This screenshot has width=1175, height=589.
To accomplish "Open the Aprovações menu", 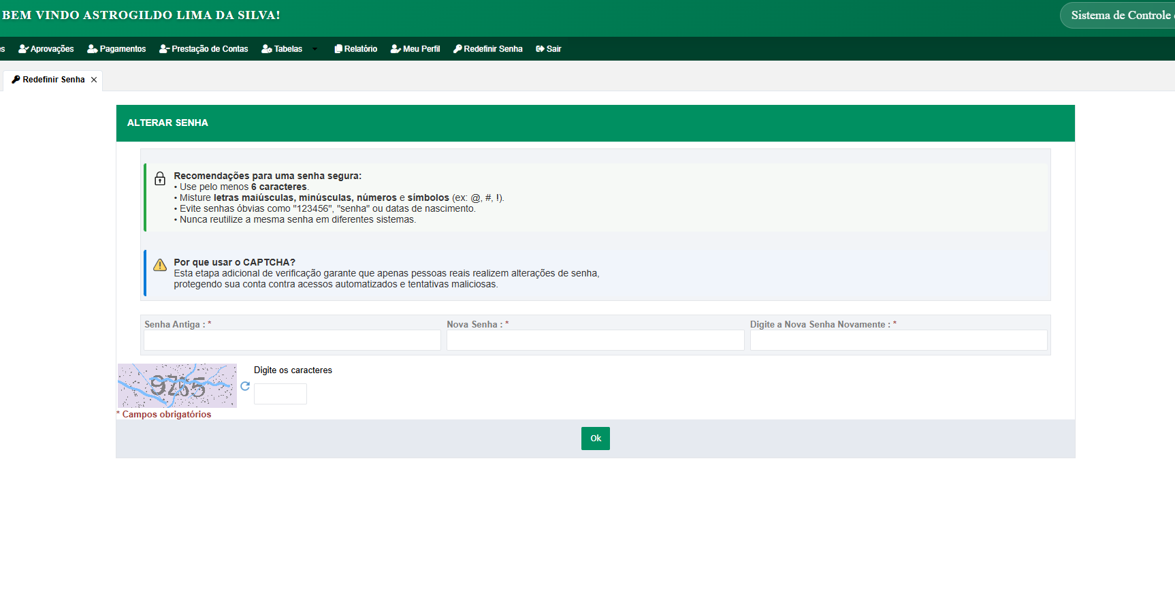I will pos(46,49).
